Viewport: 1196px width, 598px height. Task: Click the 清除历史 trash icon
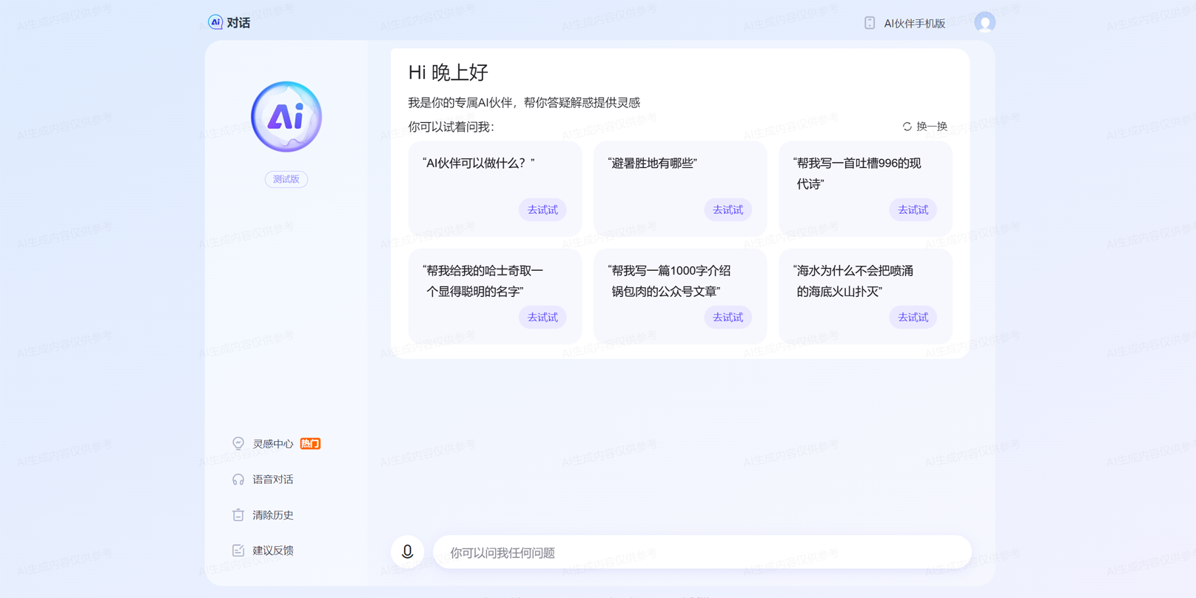pyautogui.click(x=238, y=515)
